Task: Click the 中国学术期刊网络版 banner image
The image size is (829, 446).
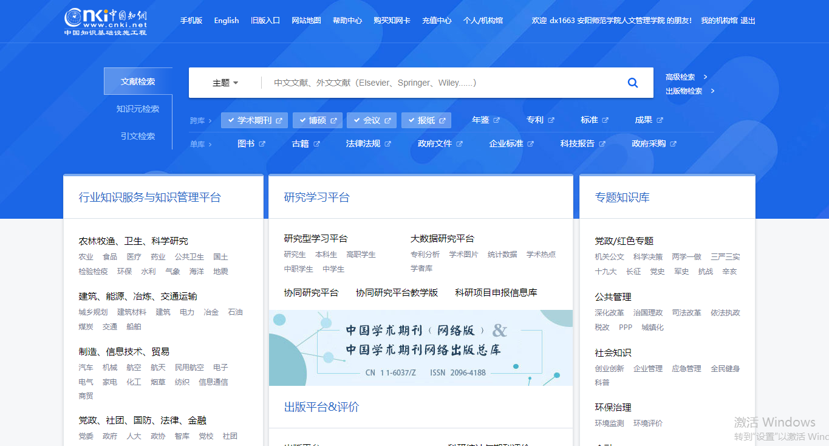Action: tap(421, 348)
